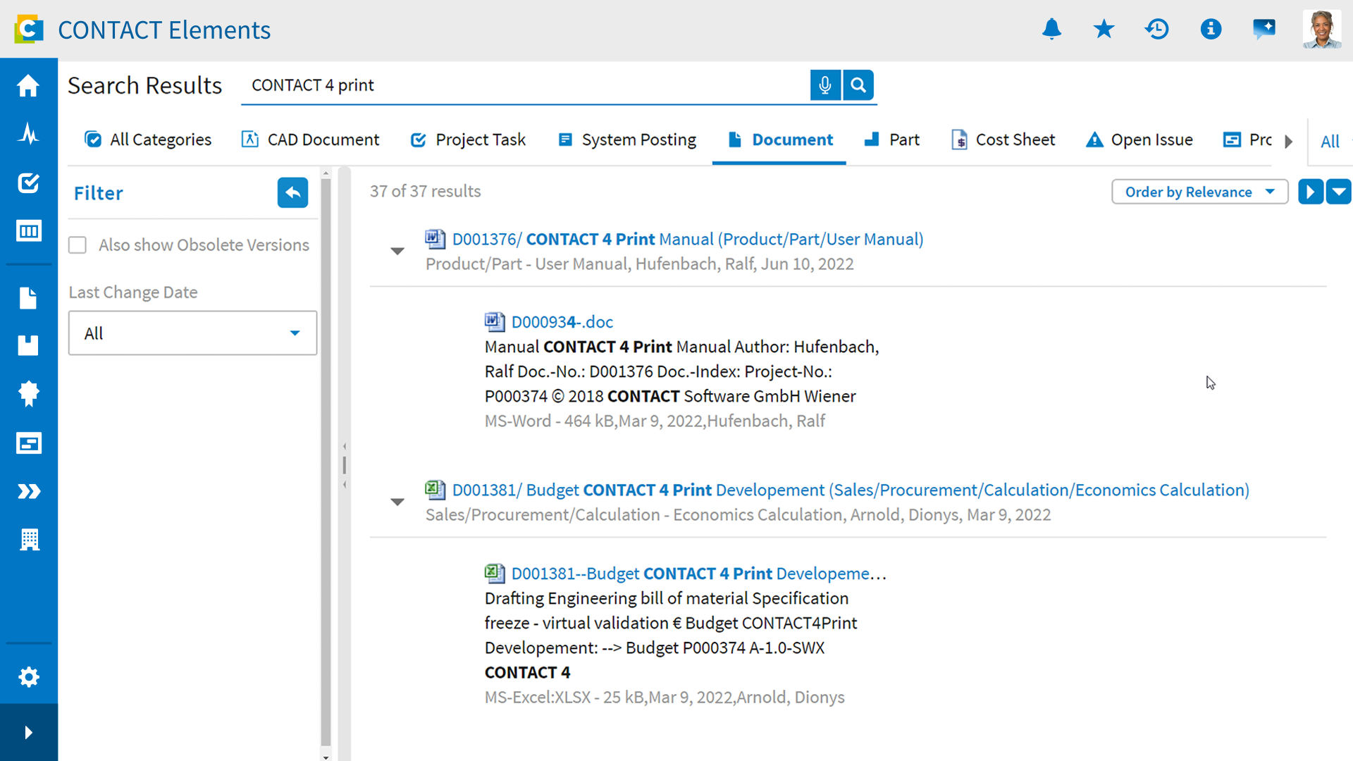This screenshot has width=1353, height=761.
Task: Start voice search with microphone button
Action: pyautogui.click(x=825, y=85)
